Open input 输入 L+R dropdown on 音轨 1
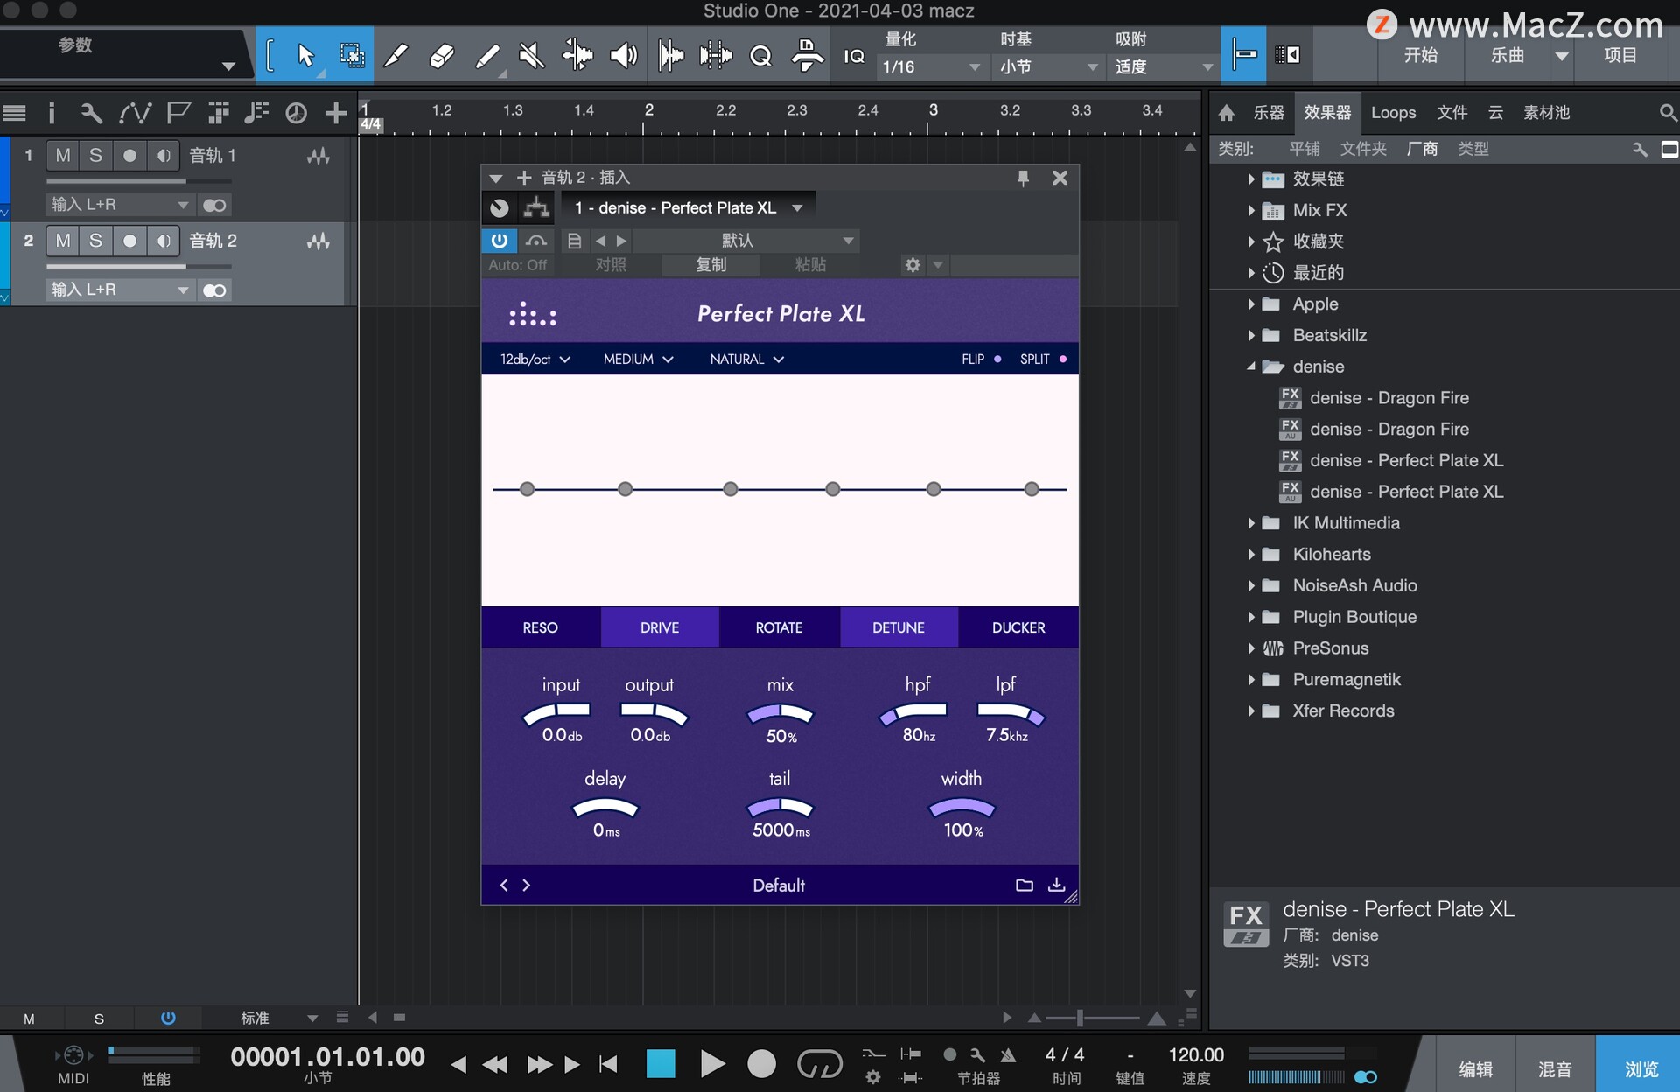The image size is (1680, 1092). coord(120,205)
